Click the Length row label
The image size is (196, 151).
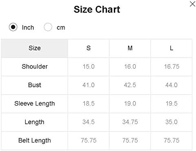tap(35, 122)
